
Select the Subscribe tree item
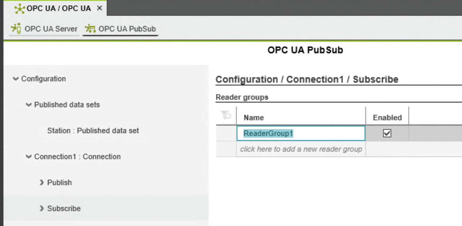tap(64, 208)
